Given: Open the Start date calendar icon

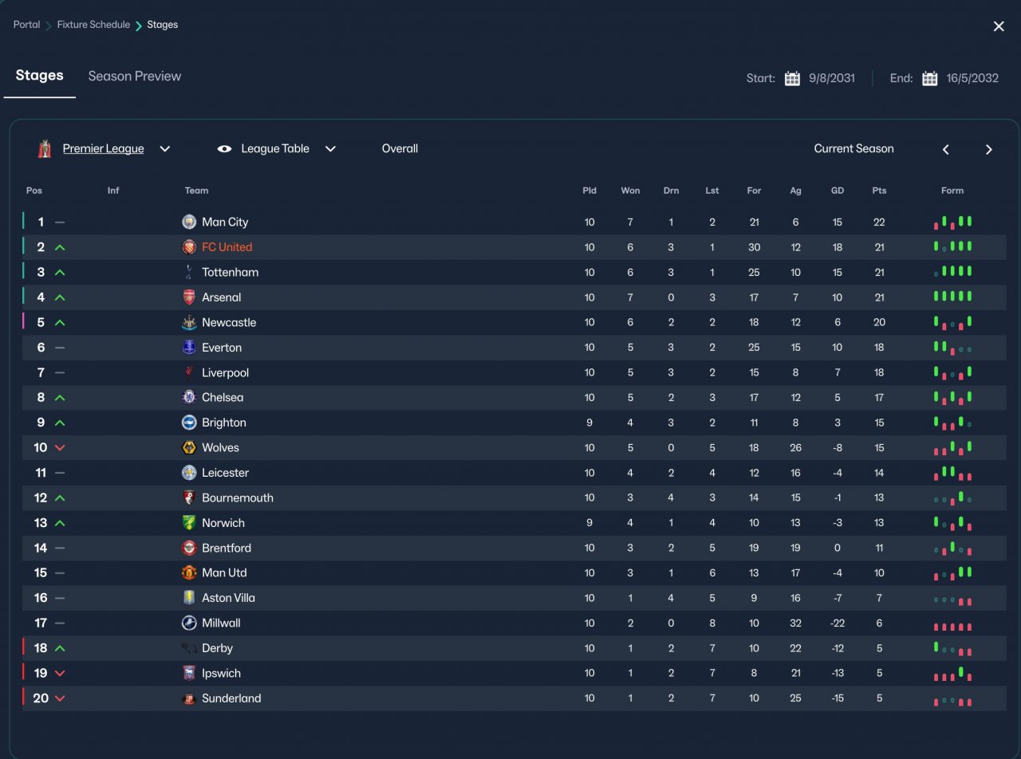Looking at the screenshot, I should [x=792, y=78].
